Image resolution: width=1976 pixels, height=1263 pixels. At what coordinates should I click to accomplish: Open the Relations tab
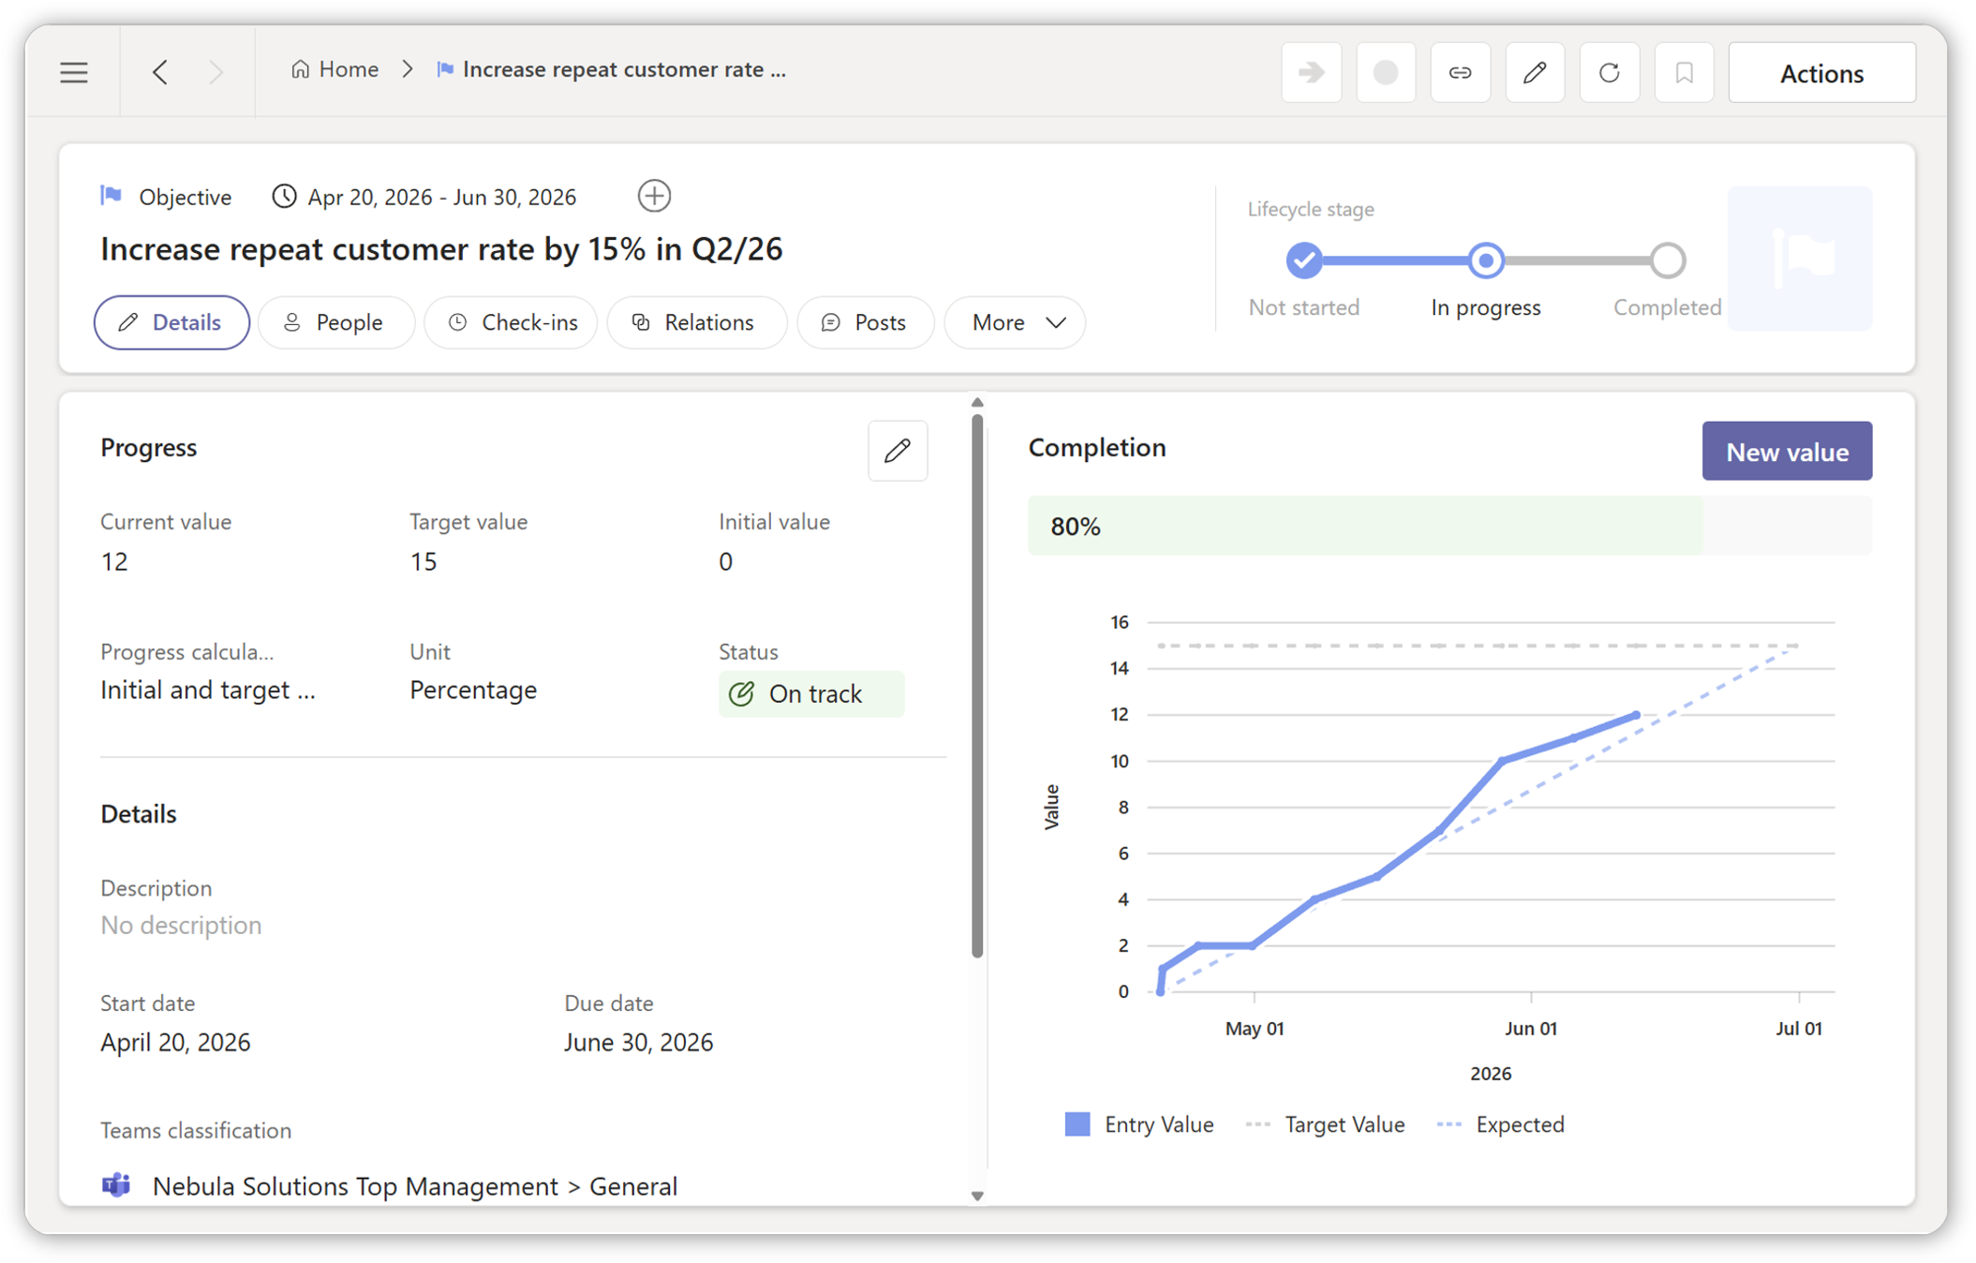tap(694, 322)
